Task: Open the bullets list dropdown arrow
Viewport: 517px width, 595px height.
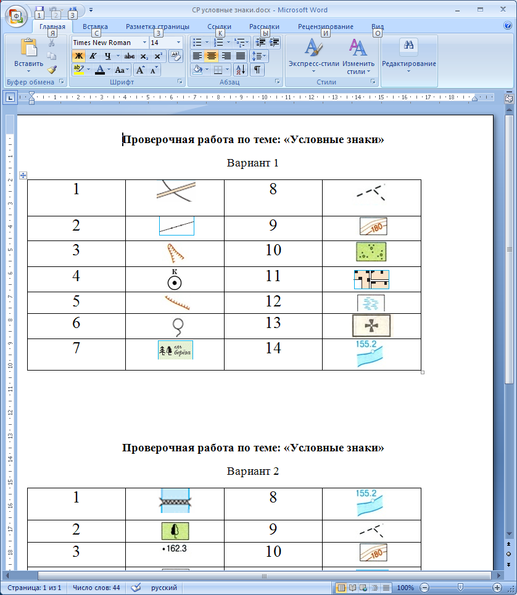Action: [207, 43]
